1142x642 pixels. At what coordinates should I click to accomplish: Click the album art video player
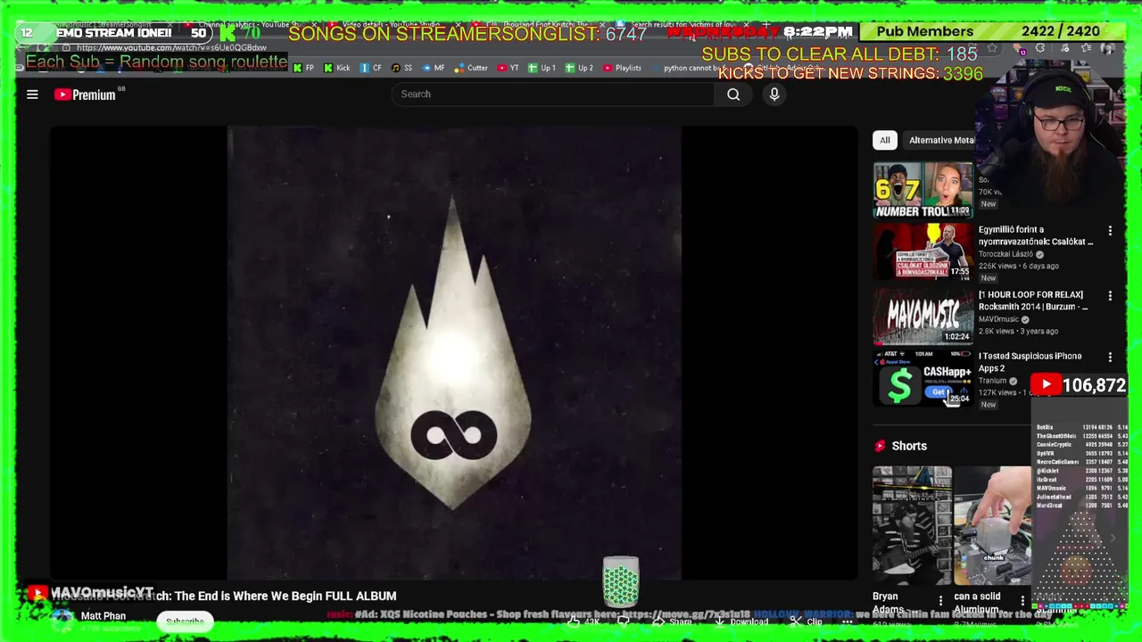(454, 353)
